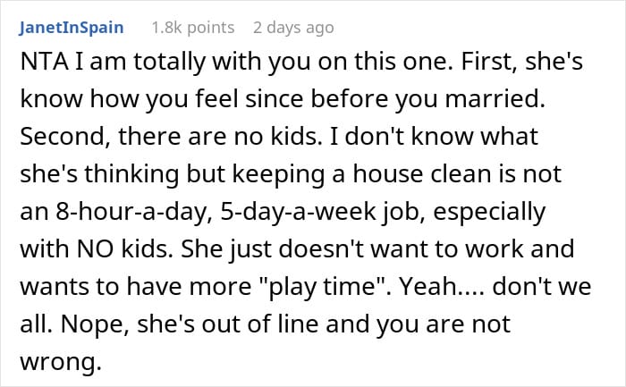This screenshot has height=387, width=626.
Task: Click the final word "wrong." of the comment
Action: (x=61, y=362)
